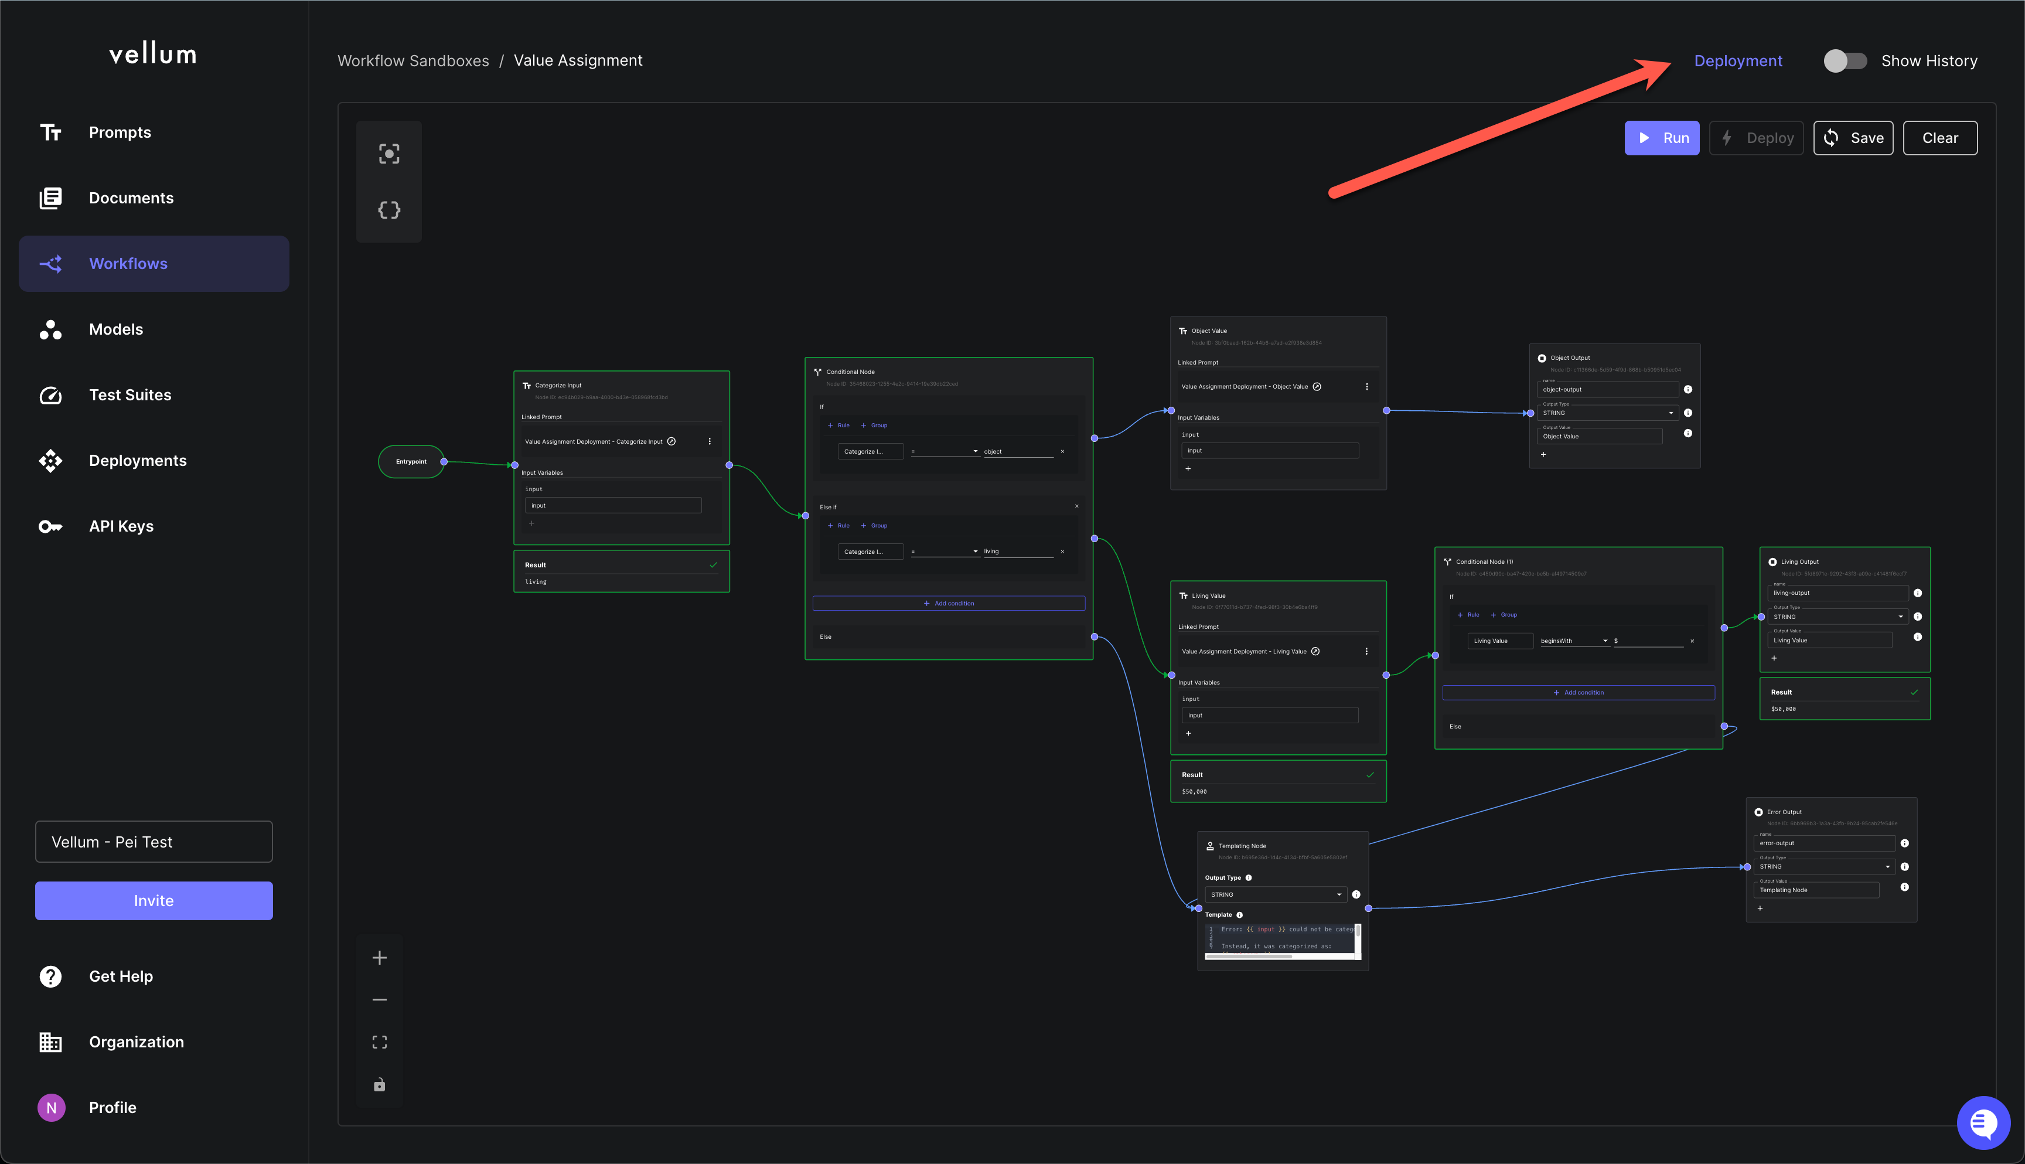The image size is (2025, 1164).
Task: Expand Output Type dropdown in Object Output
Action: click(1607, 413)
